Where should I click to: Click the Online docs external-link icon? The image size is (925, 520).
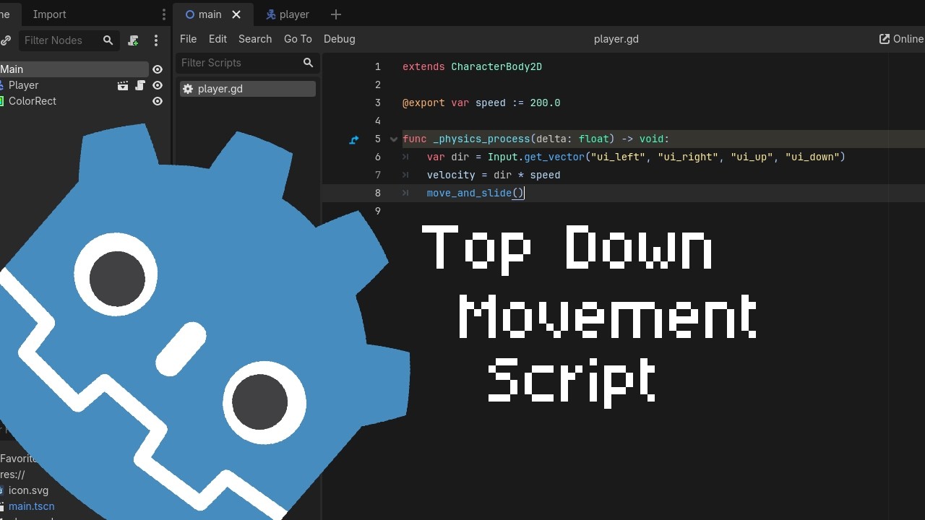[885, 39]
